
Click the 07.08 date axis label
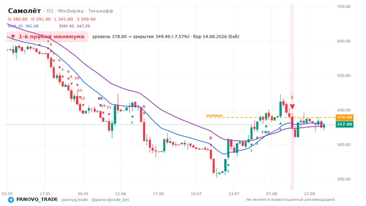(272, 193)
